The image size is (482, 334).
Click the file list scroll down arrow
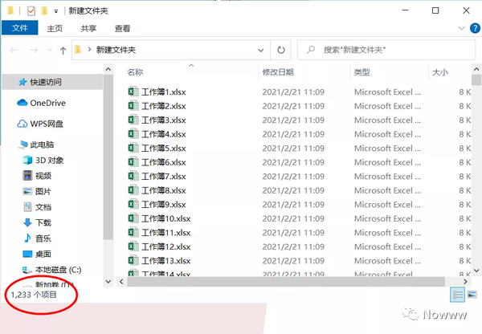[476, 271]
